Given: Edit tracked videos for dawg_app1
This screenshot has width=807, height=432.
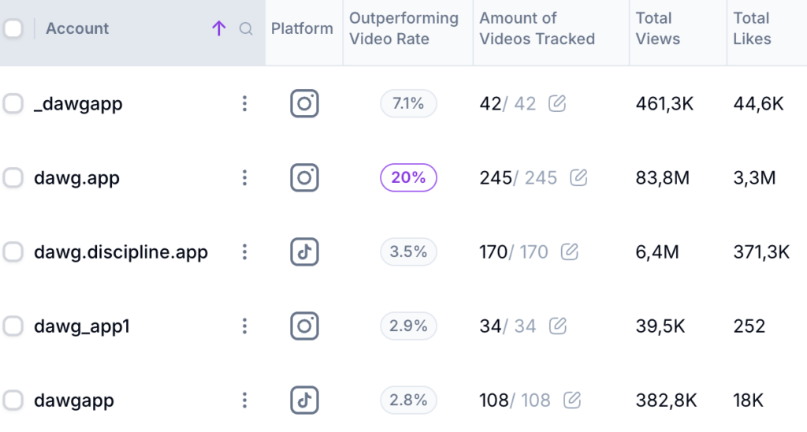Looking at the screenshot, I should click(x=557, y=326).
